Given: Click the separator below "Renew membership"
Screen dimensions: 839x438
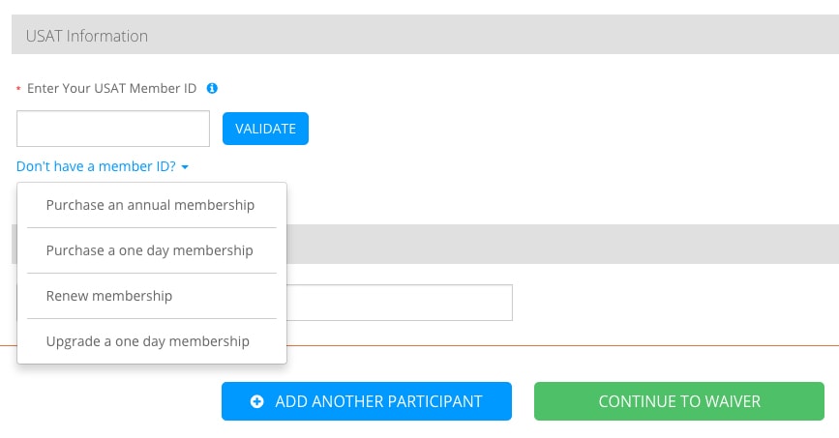Looking at the screenshot, I should (151, 318).
